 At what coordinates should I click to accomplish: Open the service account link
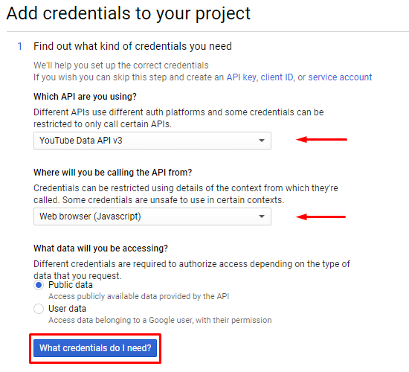[340, 77]
